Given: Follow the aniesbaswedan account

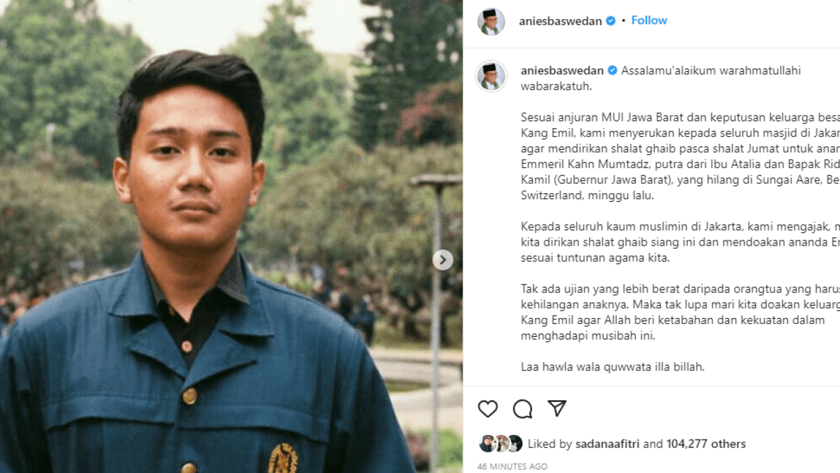Looking at the screenshot, I should point(649,20).
